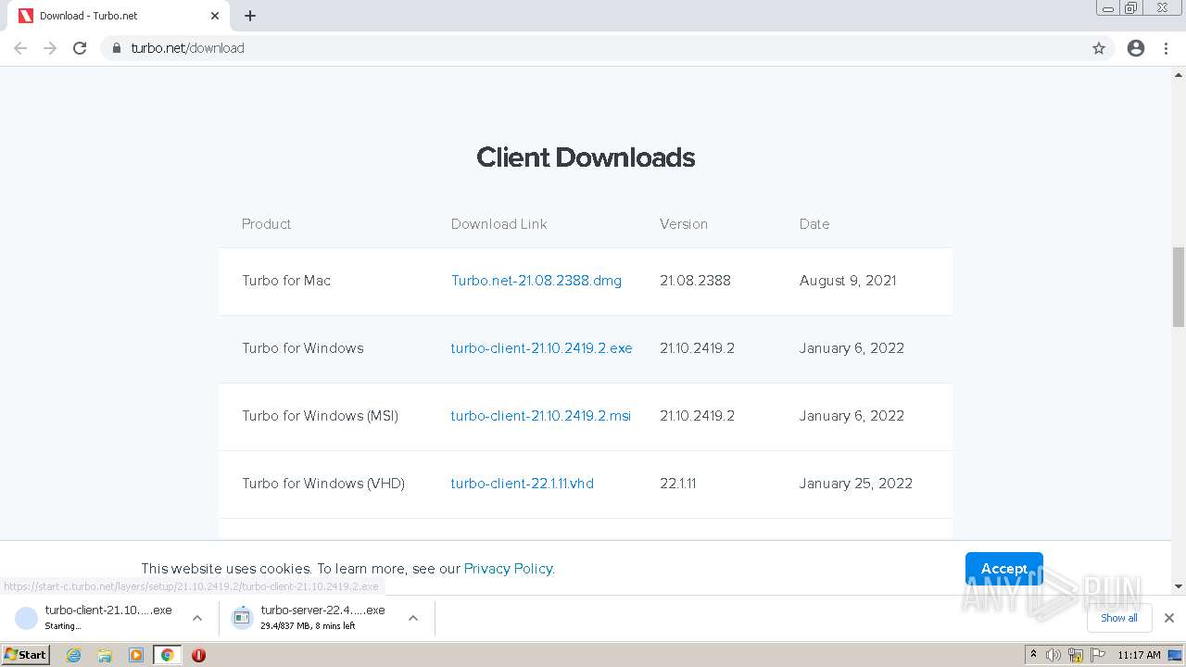This screenshot has width=1186, height=667.
Task: Launch Internet Explorer from taskbar
Action: click(x=74, y=655)
